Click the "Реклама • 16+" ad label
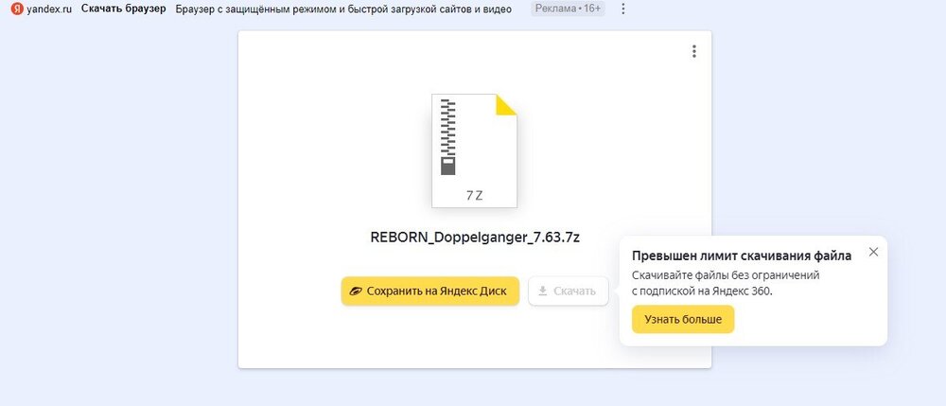Viewport: 946px width, 406px height. (568, 9)
